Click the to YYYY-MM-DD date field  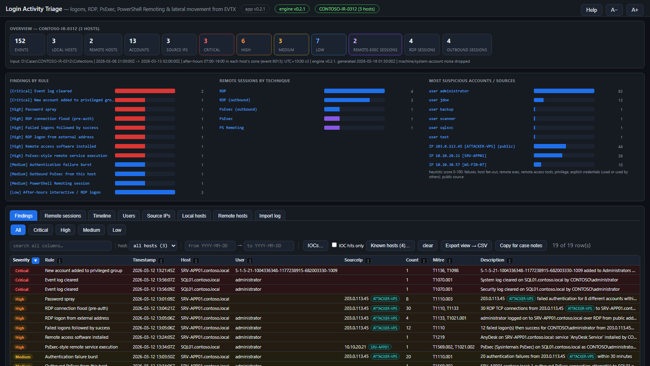(269, 246)
